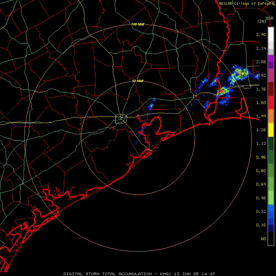Click the 1.28 legend value
Image resolution: width=276 pixels, height=276 pixels.
coord(261,130)
